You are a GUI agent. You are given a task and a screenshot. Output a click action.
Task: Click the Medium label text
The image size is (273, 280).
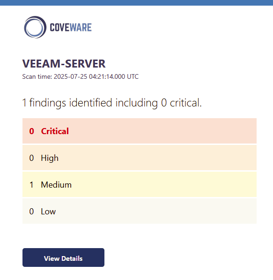[x=56, y=185]
